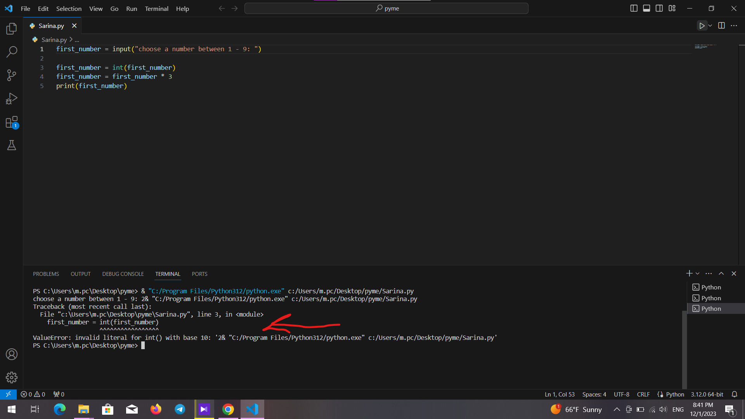The image size is (745, 419).
Task: Open the Terminal menu
Action: pos(156,9)
